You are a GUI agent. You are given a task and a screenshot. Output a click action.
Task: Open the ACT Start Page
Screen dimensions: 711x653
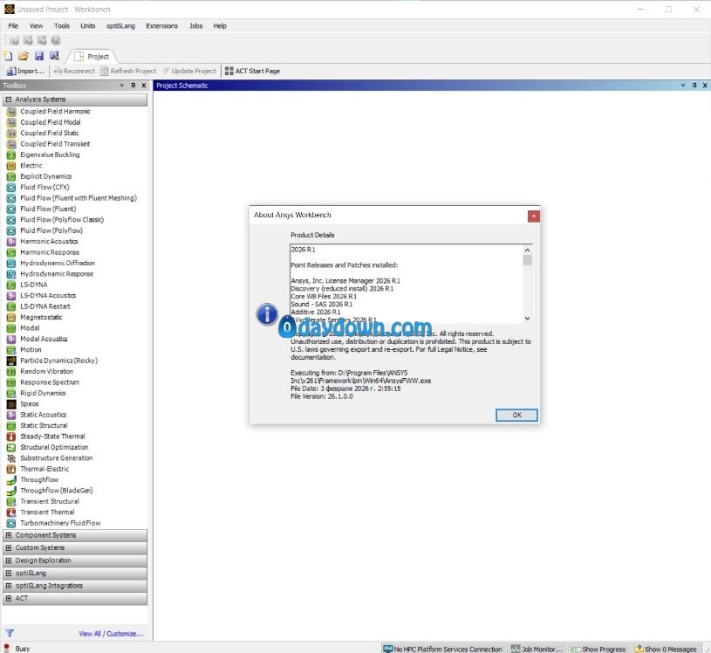(x=252, y=71)
